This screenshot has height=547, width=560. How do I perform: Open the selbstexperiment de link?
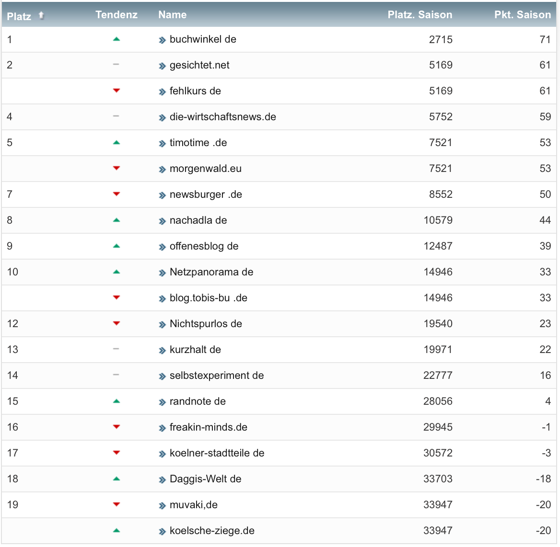216,376
